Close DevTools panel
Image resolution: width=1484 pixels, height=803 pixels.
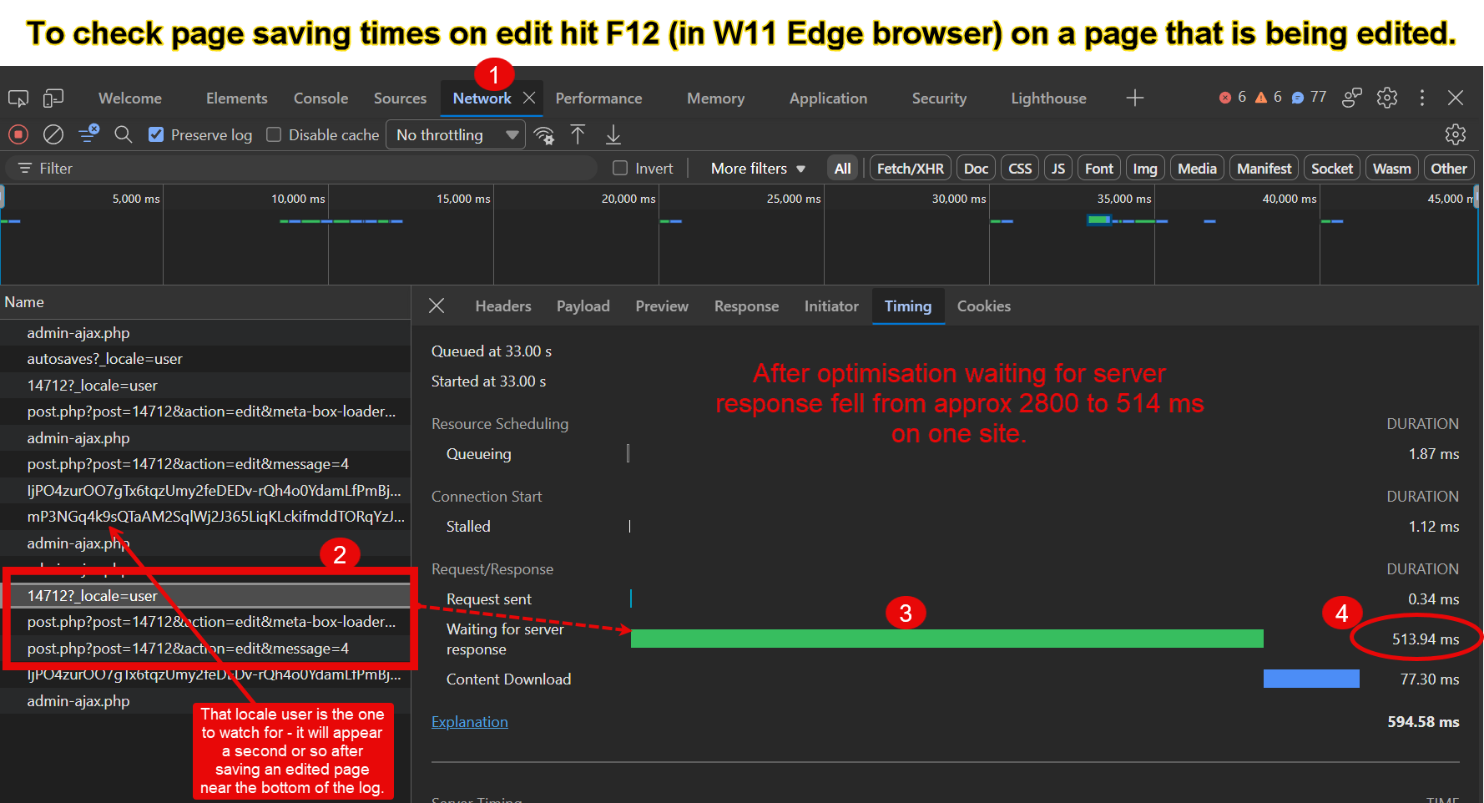point(1456,98)
